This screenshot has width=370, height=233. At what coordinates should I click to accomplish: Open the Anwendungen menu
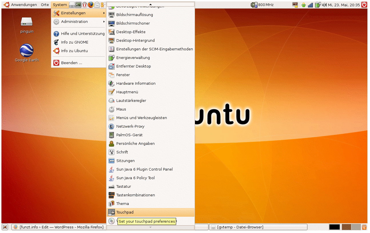point(21,5)
